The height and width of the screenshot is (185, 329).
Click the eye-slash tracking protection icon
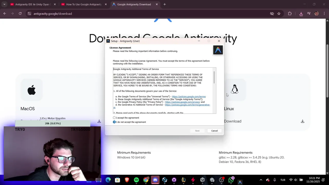pyautogui.click(x=272, y=14)
